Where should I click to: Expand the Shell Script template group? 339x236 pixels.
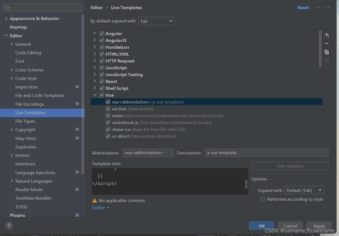95,88
